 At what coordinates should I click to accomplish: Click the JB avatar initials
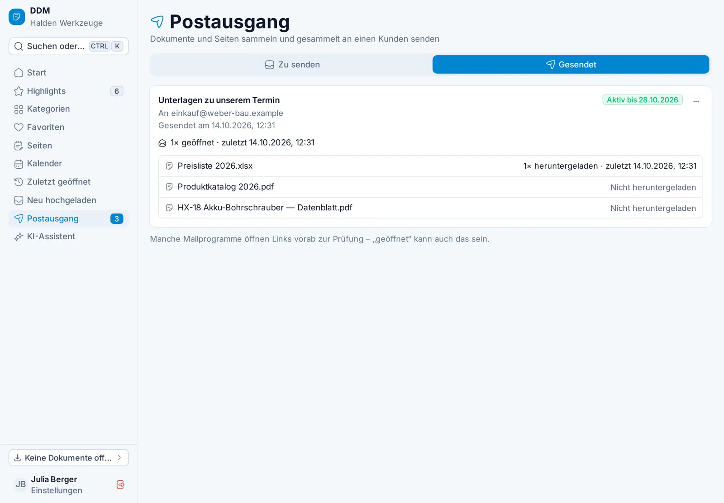click(x=21, y=484)
